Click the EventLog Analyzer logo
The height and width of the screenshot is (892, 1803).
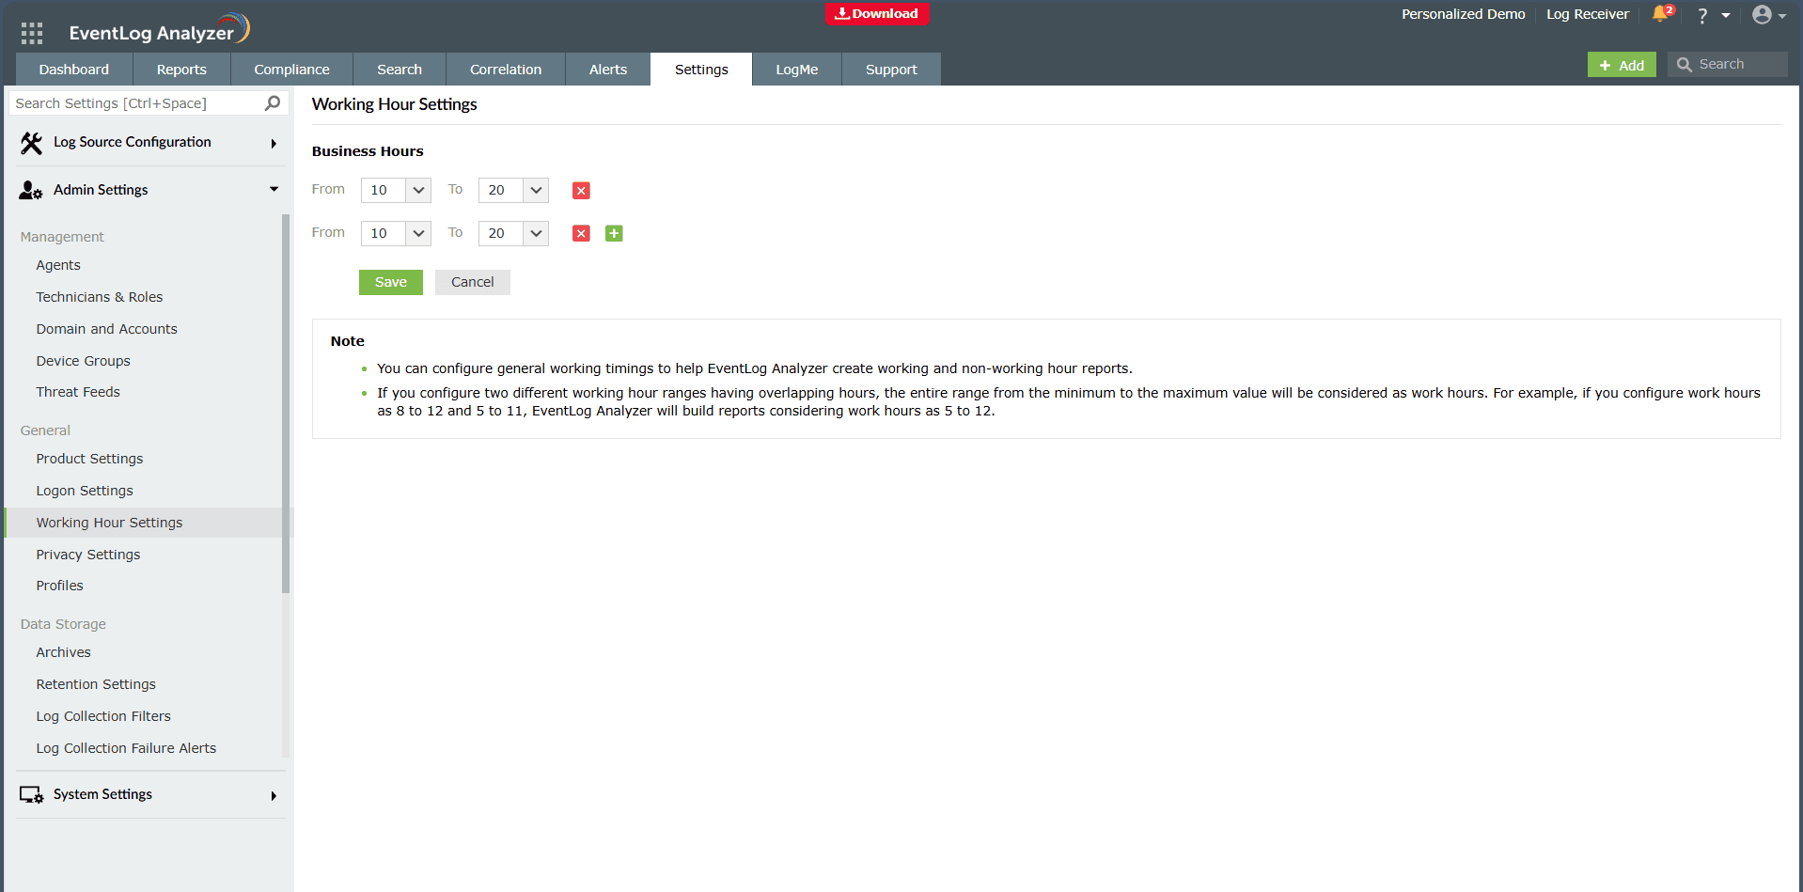(159, 30)
